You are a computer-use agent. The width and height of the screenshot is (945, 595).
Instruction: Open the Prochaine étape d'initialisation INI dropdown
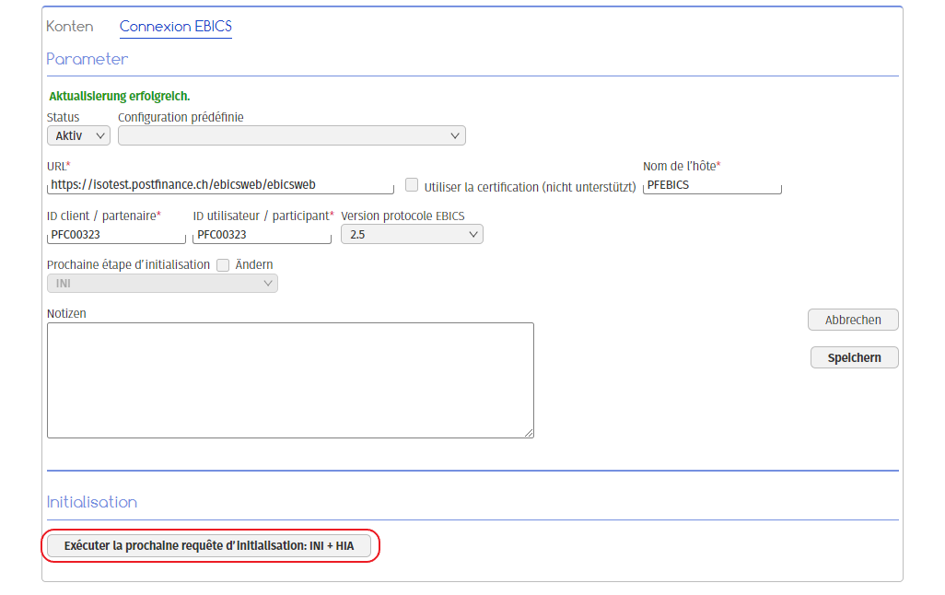162,284
